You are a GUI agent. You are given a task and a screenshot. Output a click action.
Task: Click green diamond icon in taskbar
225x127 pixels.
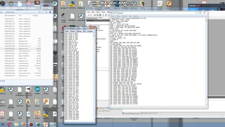coord(38,125)
